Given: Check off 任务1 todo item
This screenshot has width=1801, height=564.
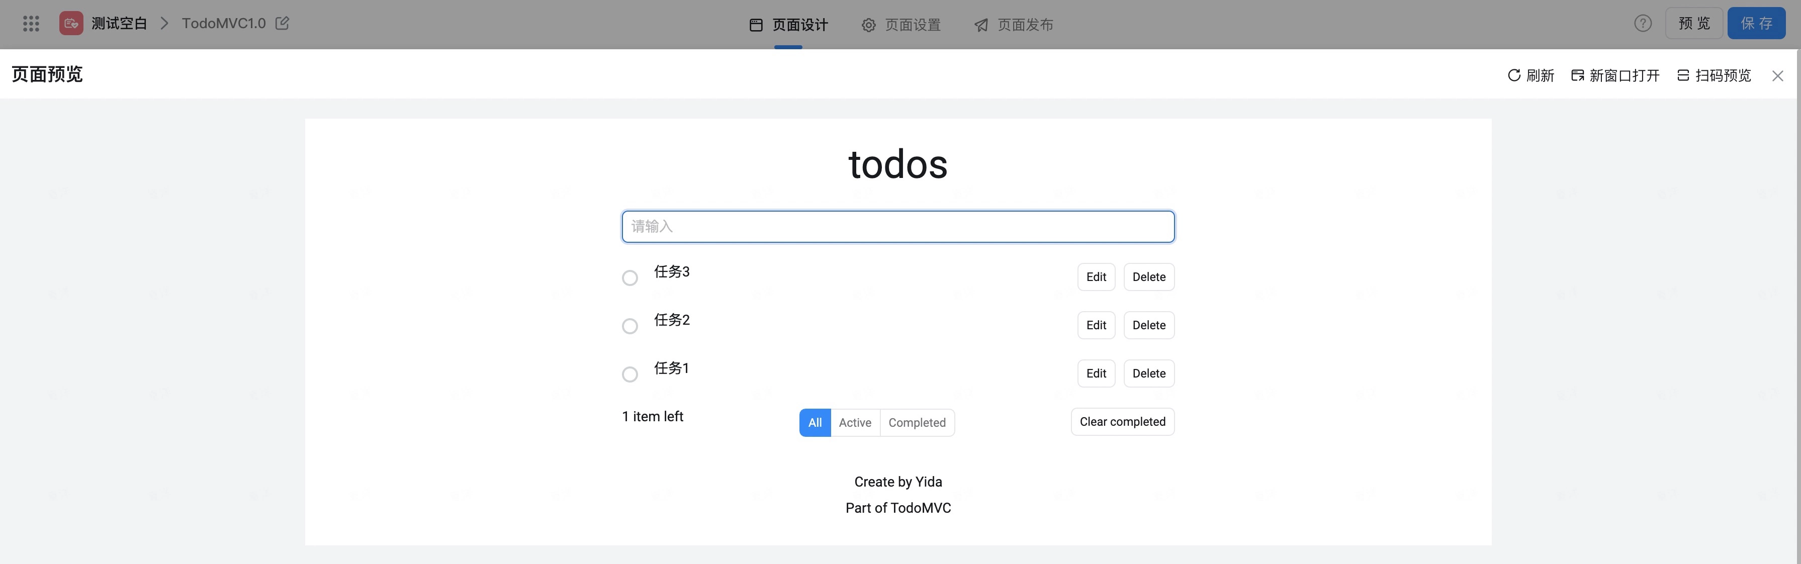Looking at the screenshot, I should click(x=630, y=374).
